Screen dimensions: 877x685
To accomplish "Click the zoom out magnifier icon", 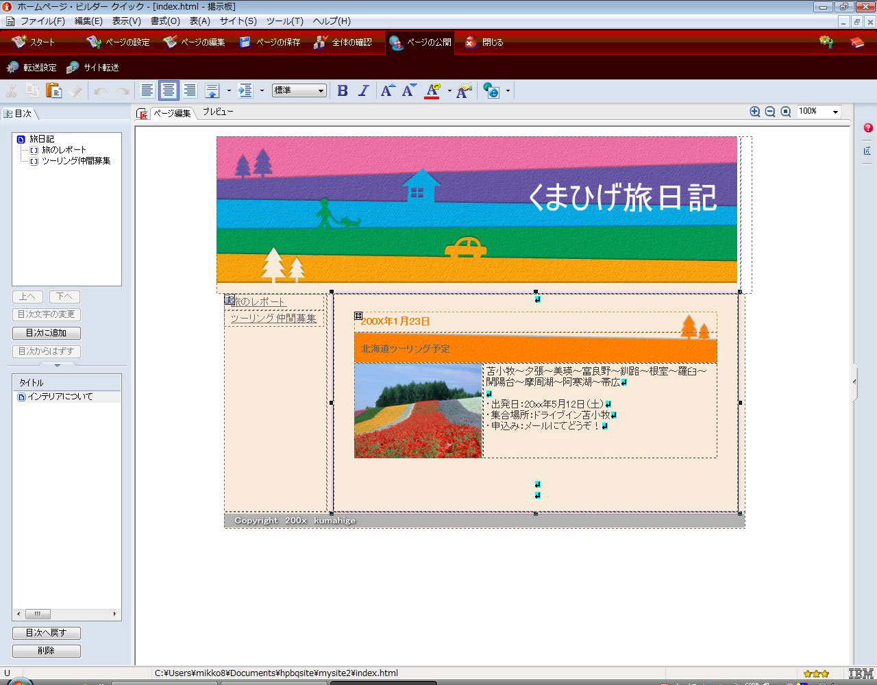I will click(769, 112).
